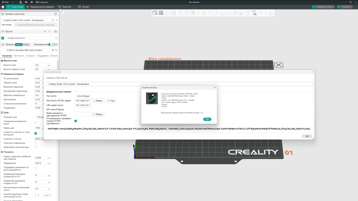Click the add plate grid icon
358x201 pixels.
(161, 13)
